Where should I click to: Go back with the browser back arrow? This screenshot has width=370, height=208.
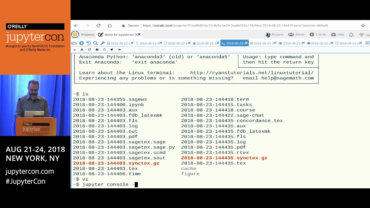(76, 26)
